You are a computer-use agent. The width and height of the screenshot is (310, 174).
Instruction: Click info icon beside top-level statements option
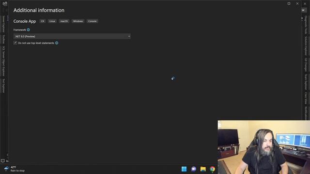point(57,43)
